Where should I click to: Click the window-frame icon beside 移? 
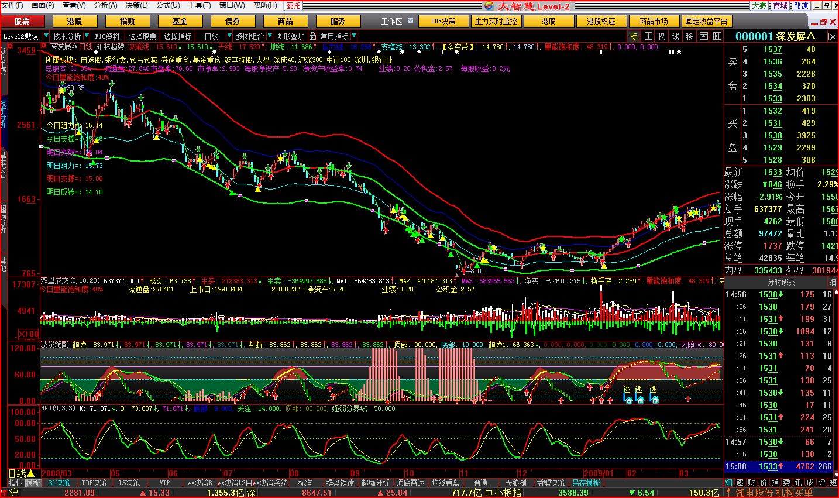(x=704, y=36)
